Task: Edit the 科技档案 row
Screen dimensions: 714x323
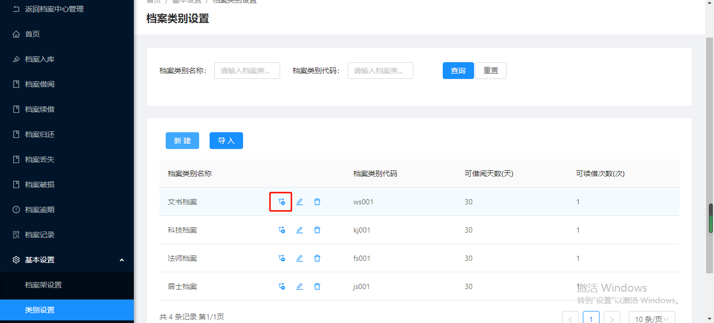Action: (x=300, y=230)
